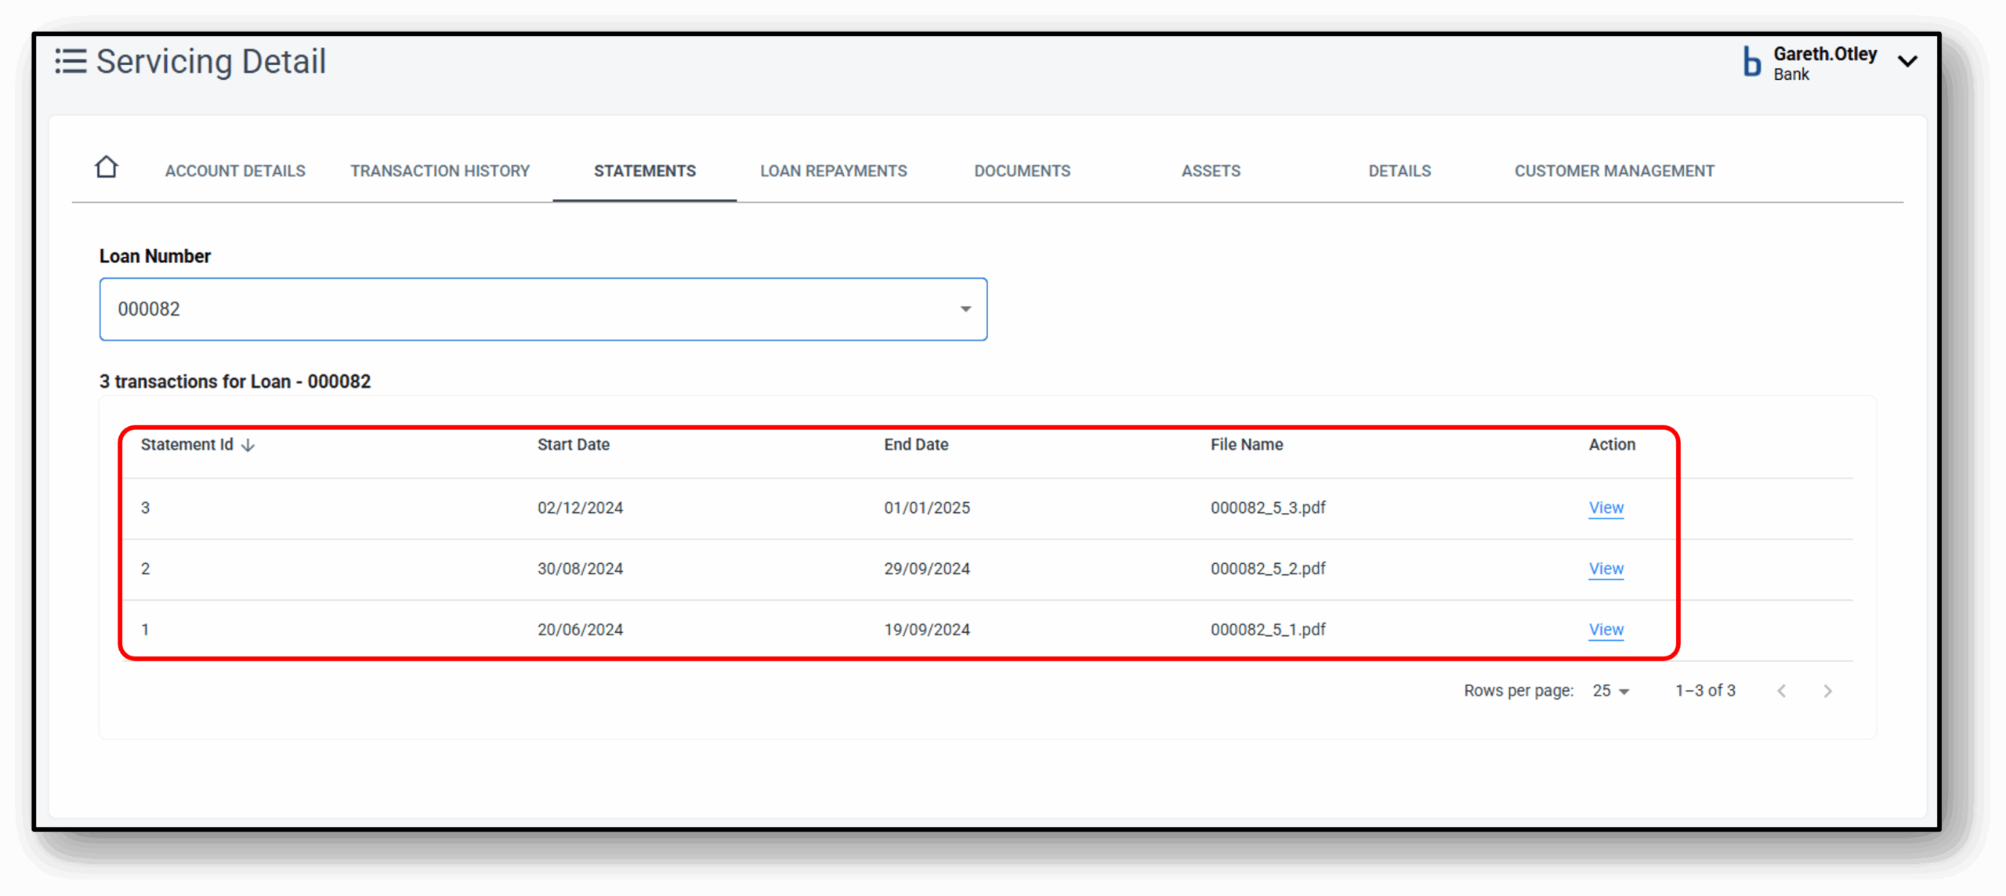Go to next page using the right pagination arrow
The image size is (2006, 896).
click(x=1828, y=690)
